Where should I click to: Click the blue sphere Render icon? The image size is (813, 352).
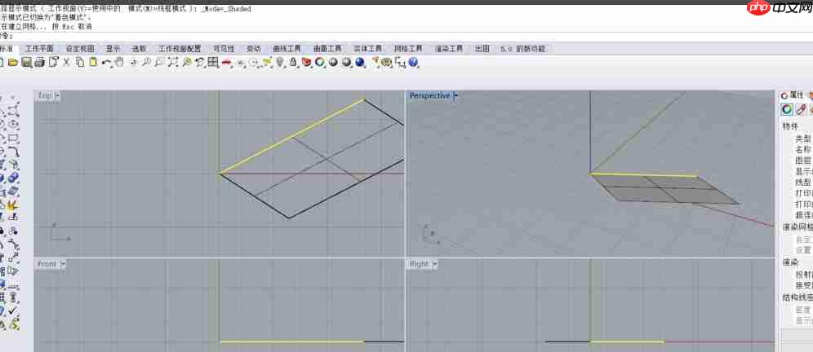(359, 62)
